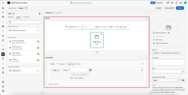This screenshot has width=188, height=95.
Task: Switch to the Audiences fields tab
Action: [26, 17]
